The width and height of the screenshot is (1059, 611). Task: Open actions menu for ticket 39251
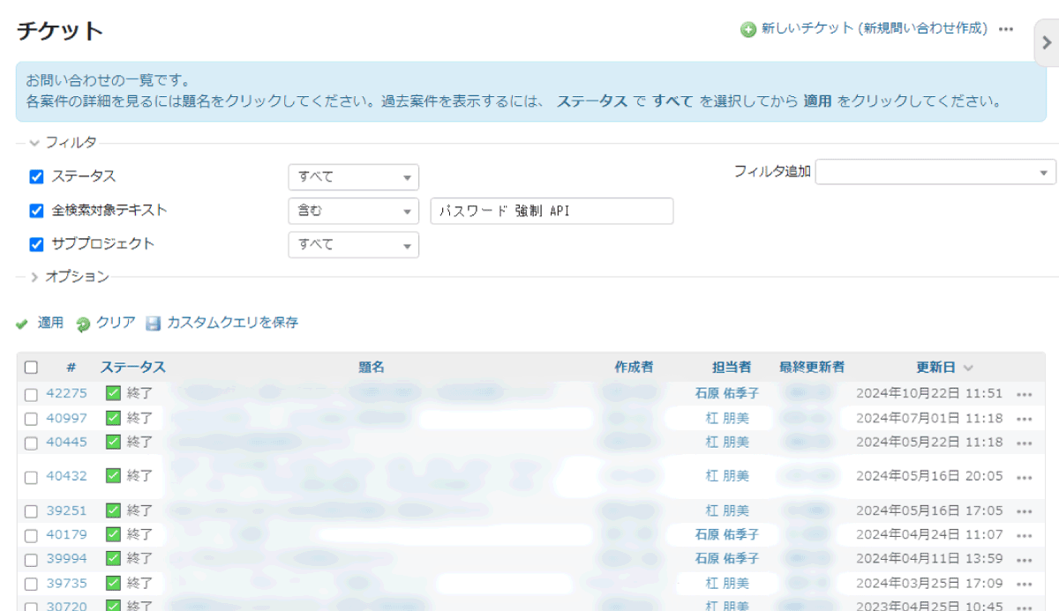click(x=1025, y=511)
